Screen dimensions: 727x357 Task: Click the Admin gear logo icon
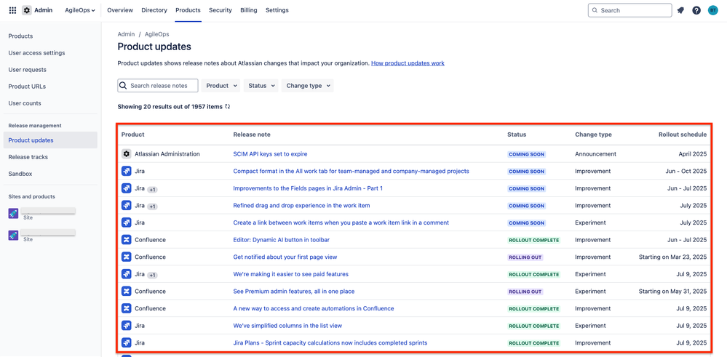click(x=27, y=10)
